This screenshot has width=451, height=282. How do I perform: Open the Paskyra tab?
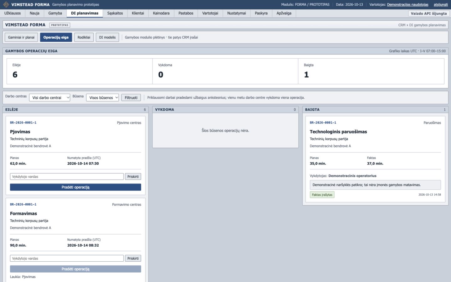[x=261, y=13]
